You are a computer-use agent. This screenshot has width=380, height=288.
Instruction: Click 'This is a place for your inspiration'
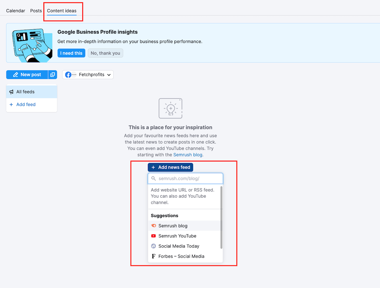point(170,127)
